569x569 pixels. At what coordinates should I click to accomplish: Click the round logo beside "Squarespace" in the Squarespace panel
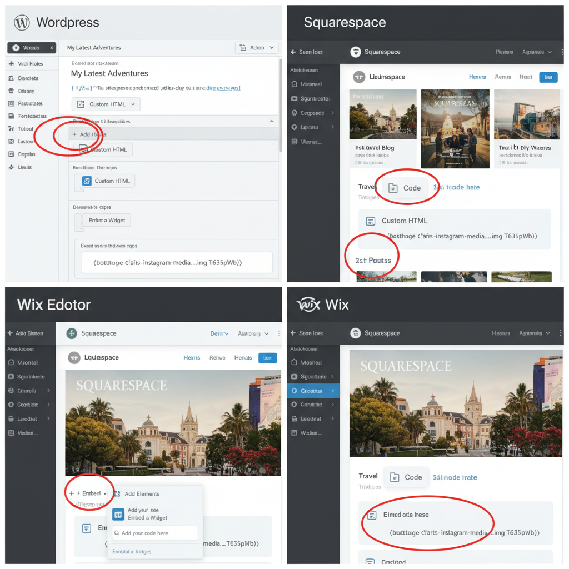pyautogui.click(x=356, y=52)
